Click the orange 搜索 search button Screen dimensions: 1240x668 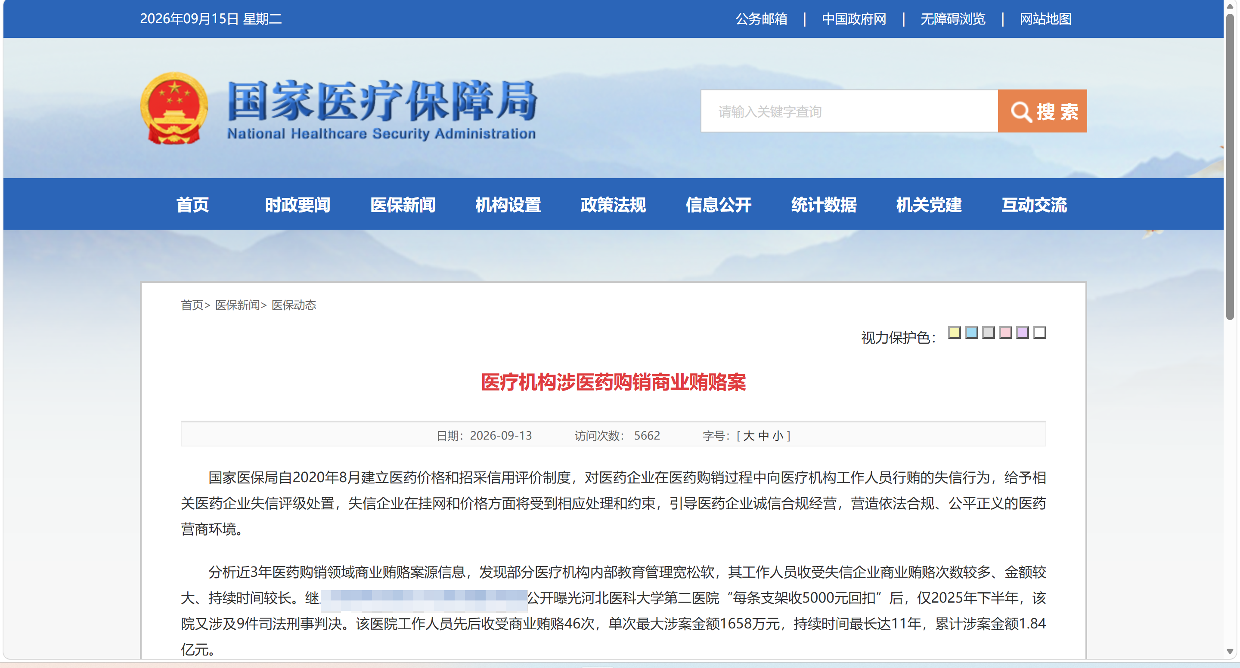pyautogui.click(x=1042, y=111)
